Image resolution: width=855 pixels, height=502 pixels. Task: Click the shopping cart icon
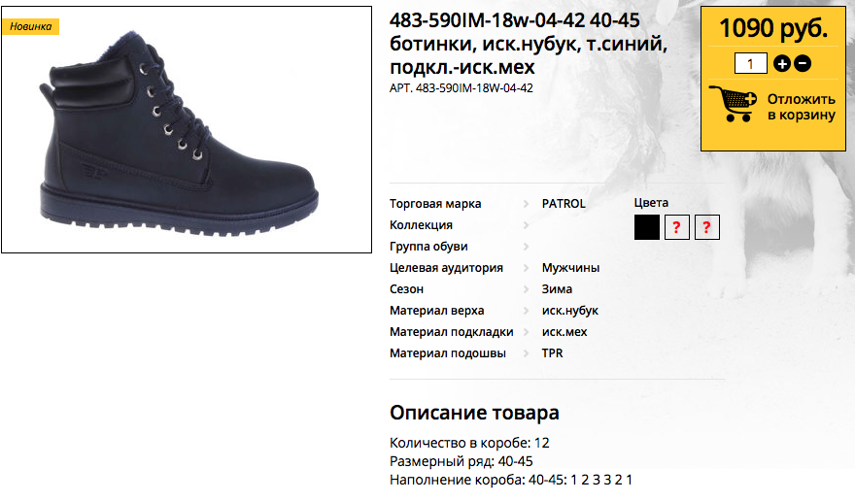(733, 104)
